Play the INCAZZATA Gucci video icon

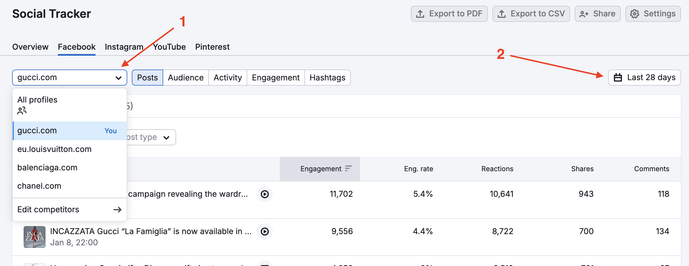pyautogui.click(x=264, y=232)
